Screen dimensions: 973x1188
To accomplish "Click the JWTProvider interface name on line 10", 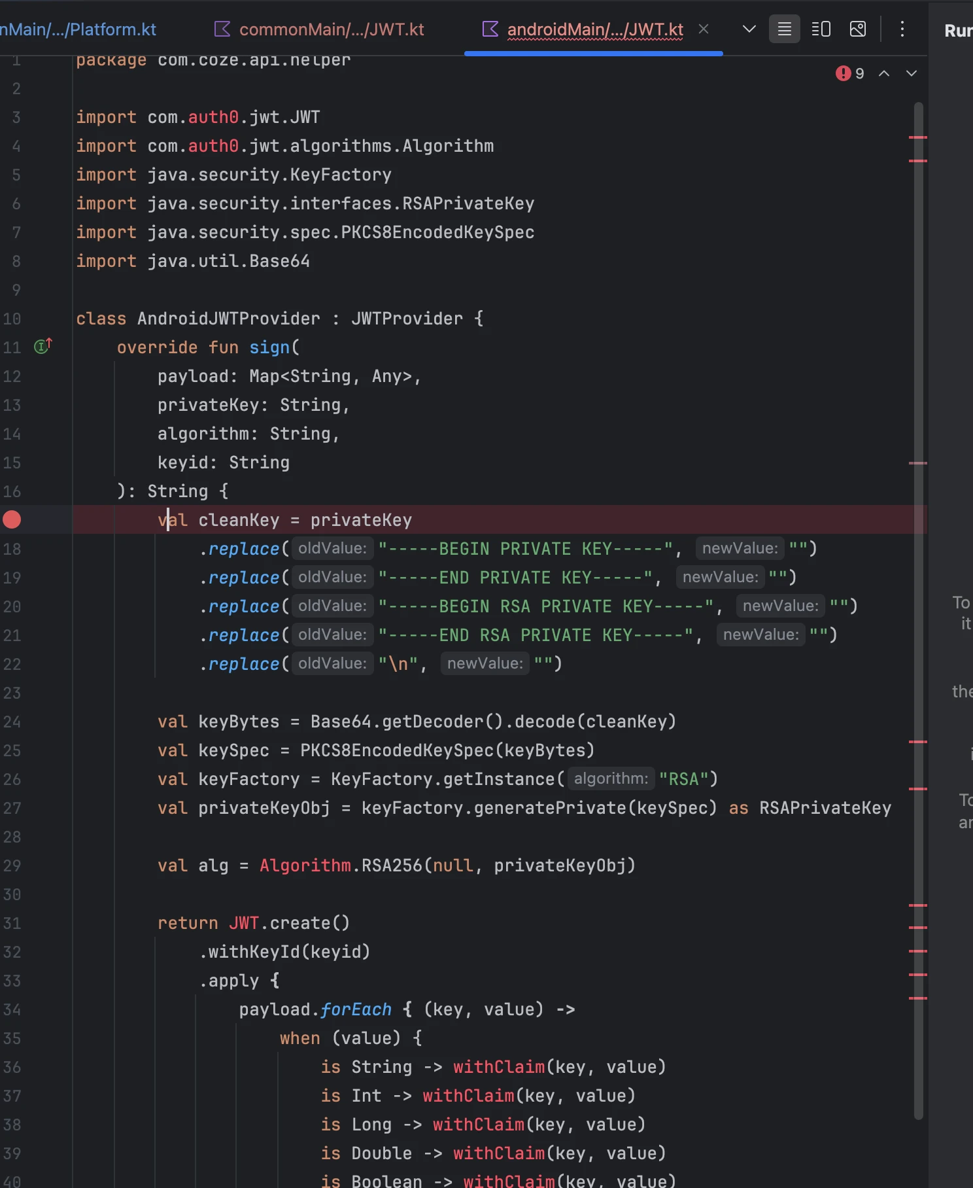I will point(406,319).
